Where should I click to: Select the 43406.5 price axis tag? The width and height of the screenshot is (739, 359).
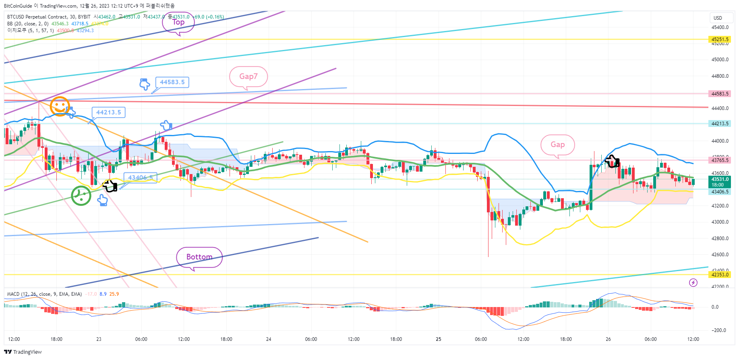[720, 192]
